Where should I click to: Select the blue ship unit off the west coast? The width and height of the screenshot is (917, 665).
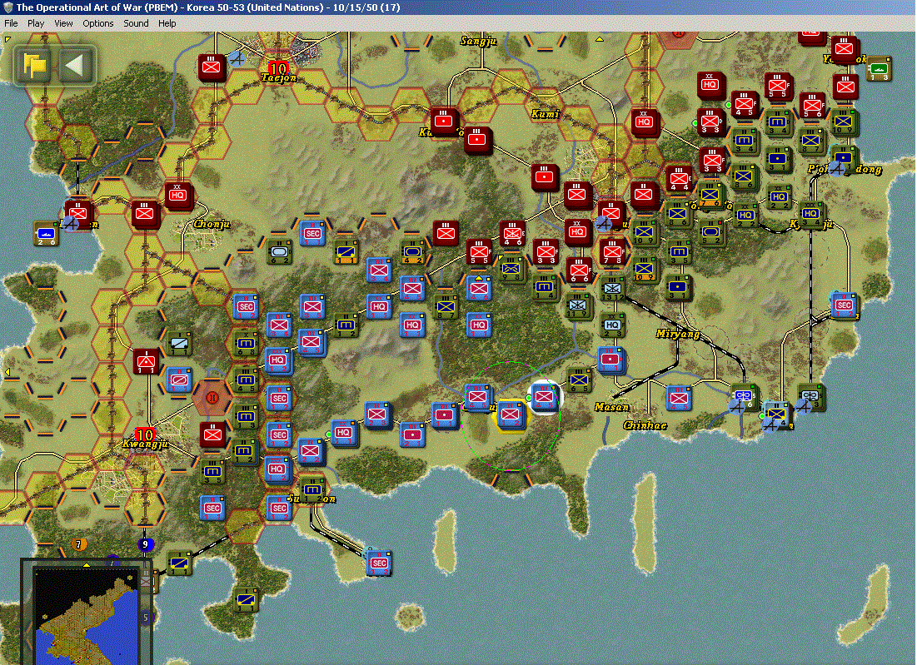[46, 234]
